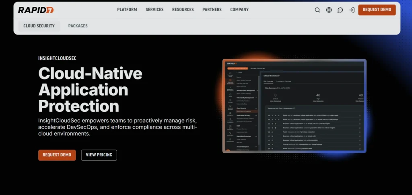Open the COMPANY menu
This screenshot has height=195, width=412.
point(239,10)
